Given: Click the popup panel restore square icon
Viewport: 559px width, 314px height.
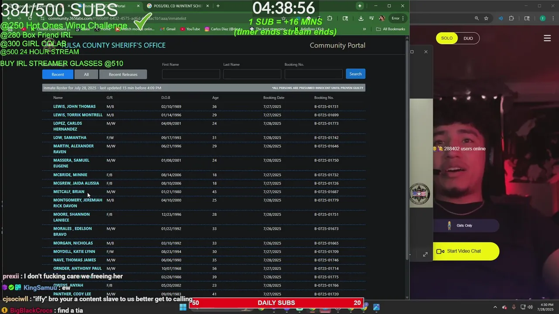Looking at the screenshot, I should (412, 52).
